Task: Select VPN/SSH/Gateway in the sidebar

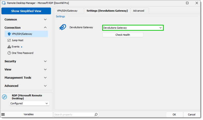Action: (x=26, y=34)
